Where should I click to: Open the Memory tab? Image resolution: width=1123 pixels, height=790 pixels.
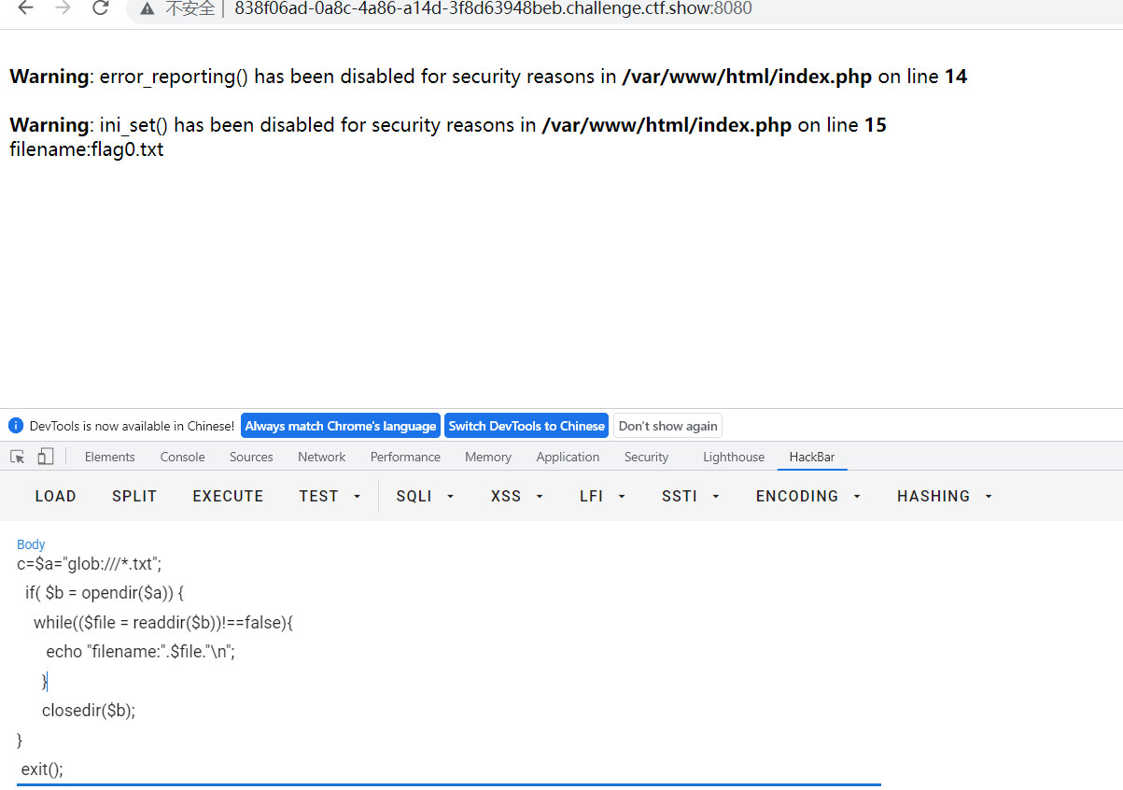pyautogui.click(x=488, y=457)
